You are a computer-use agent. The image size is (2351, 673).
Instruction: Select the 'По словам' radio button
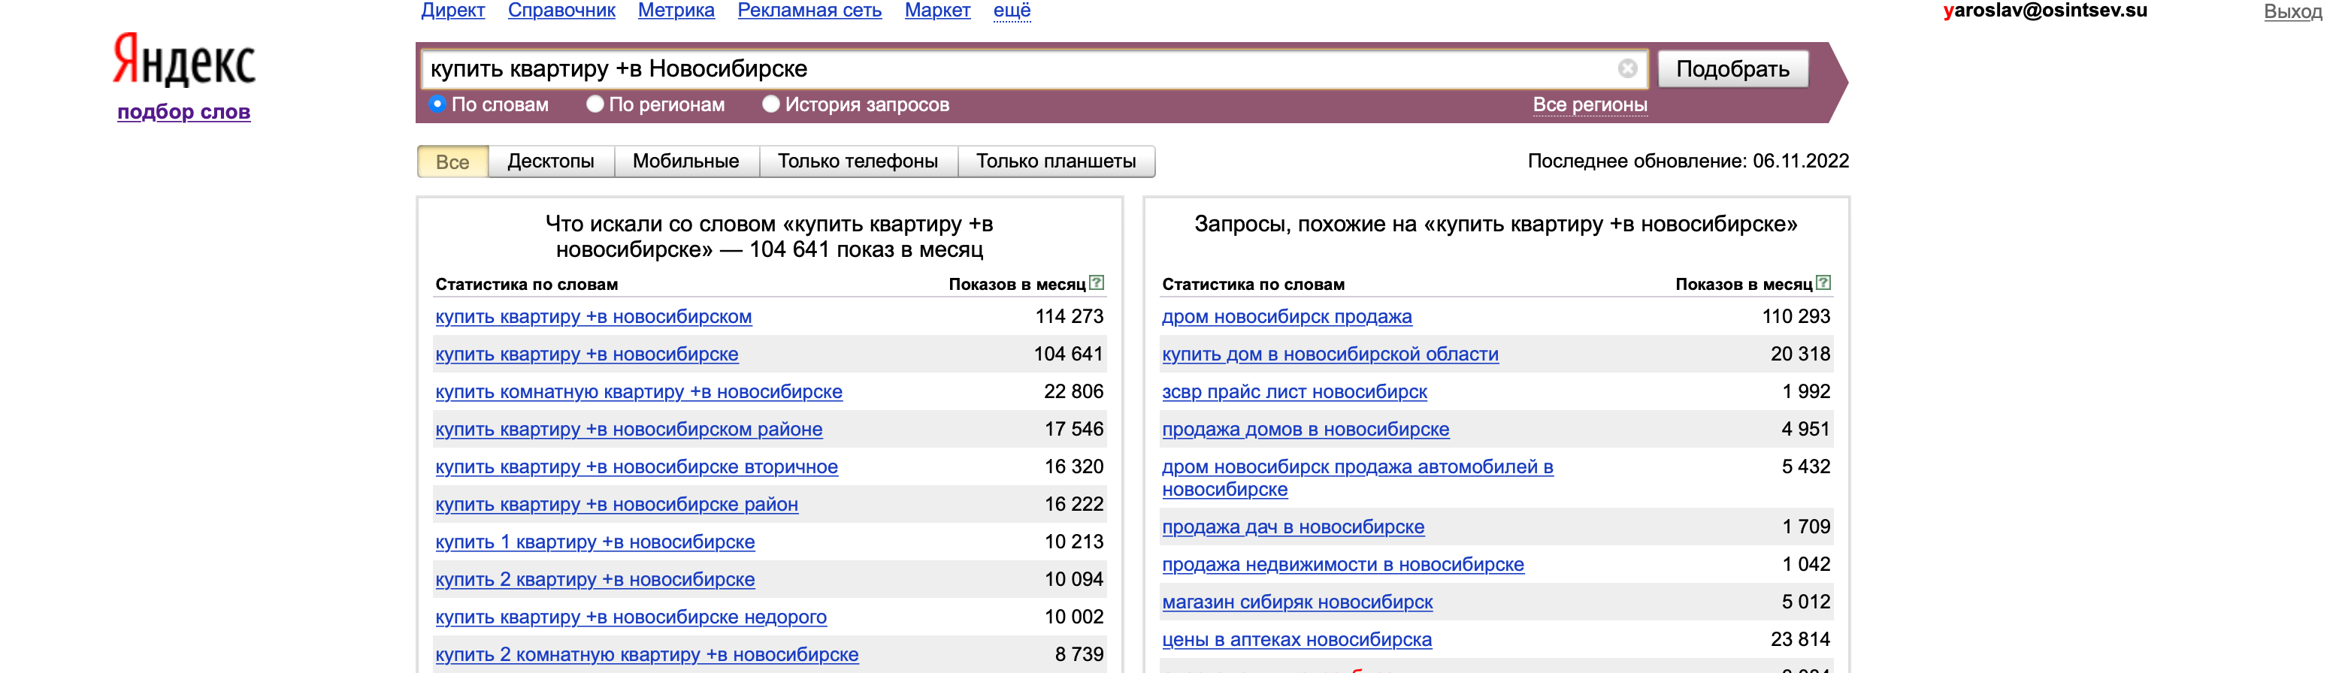coord(437,104)
